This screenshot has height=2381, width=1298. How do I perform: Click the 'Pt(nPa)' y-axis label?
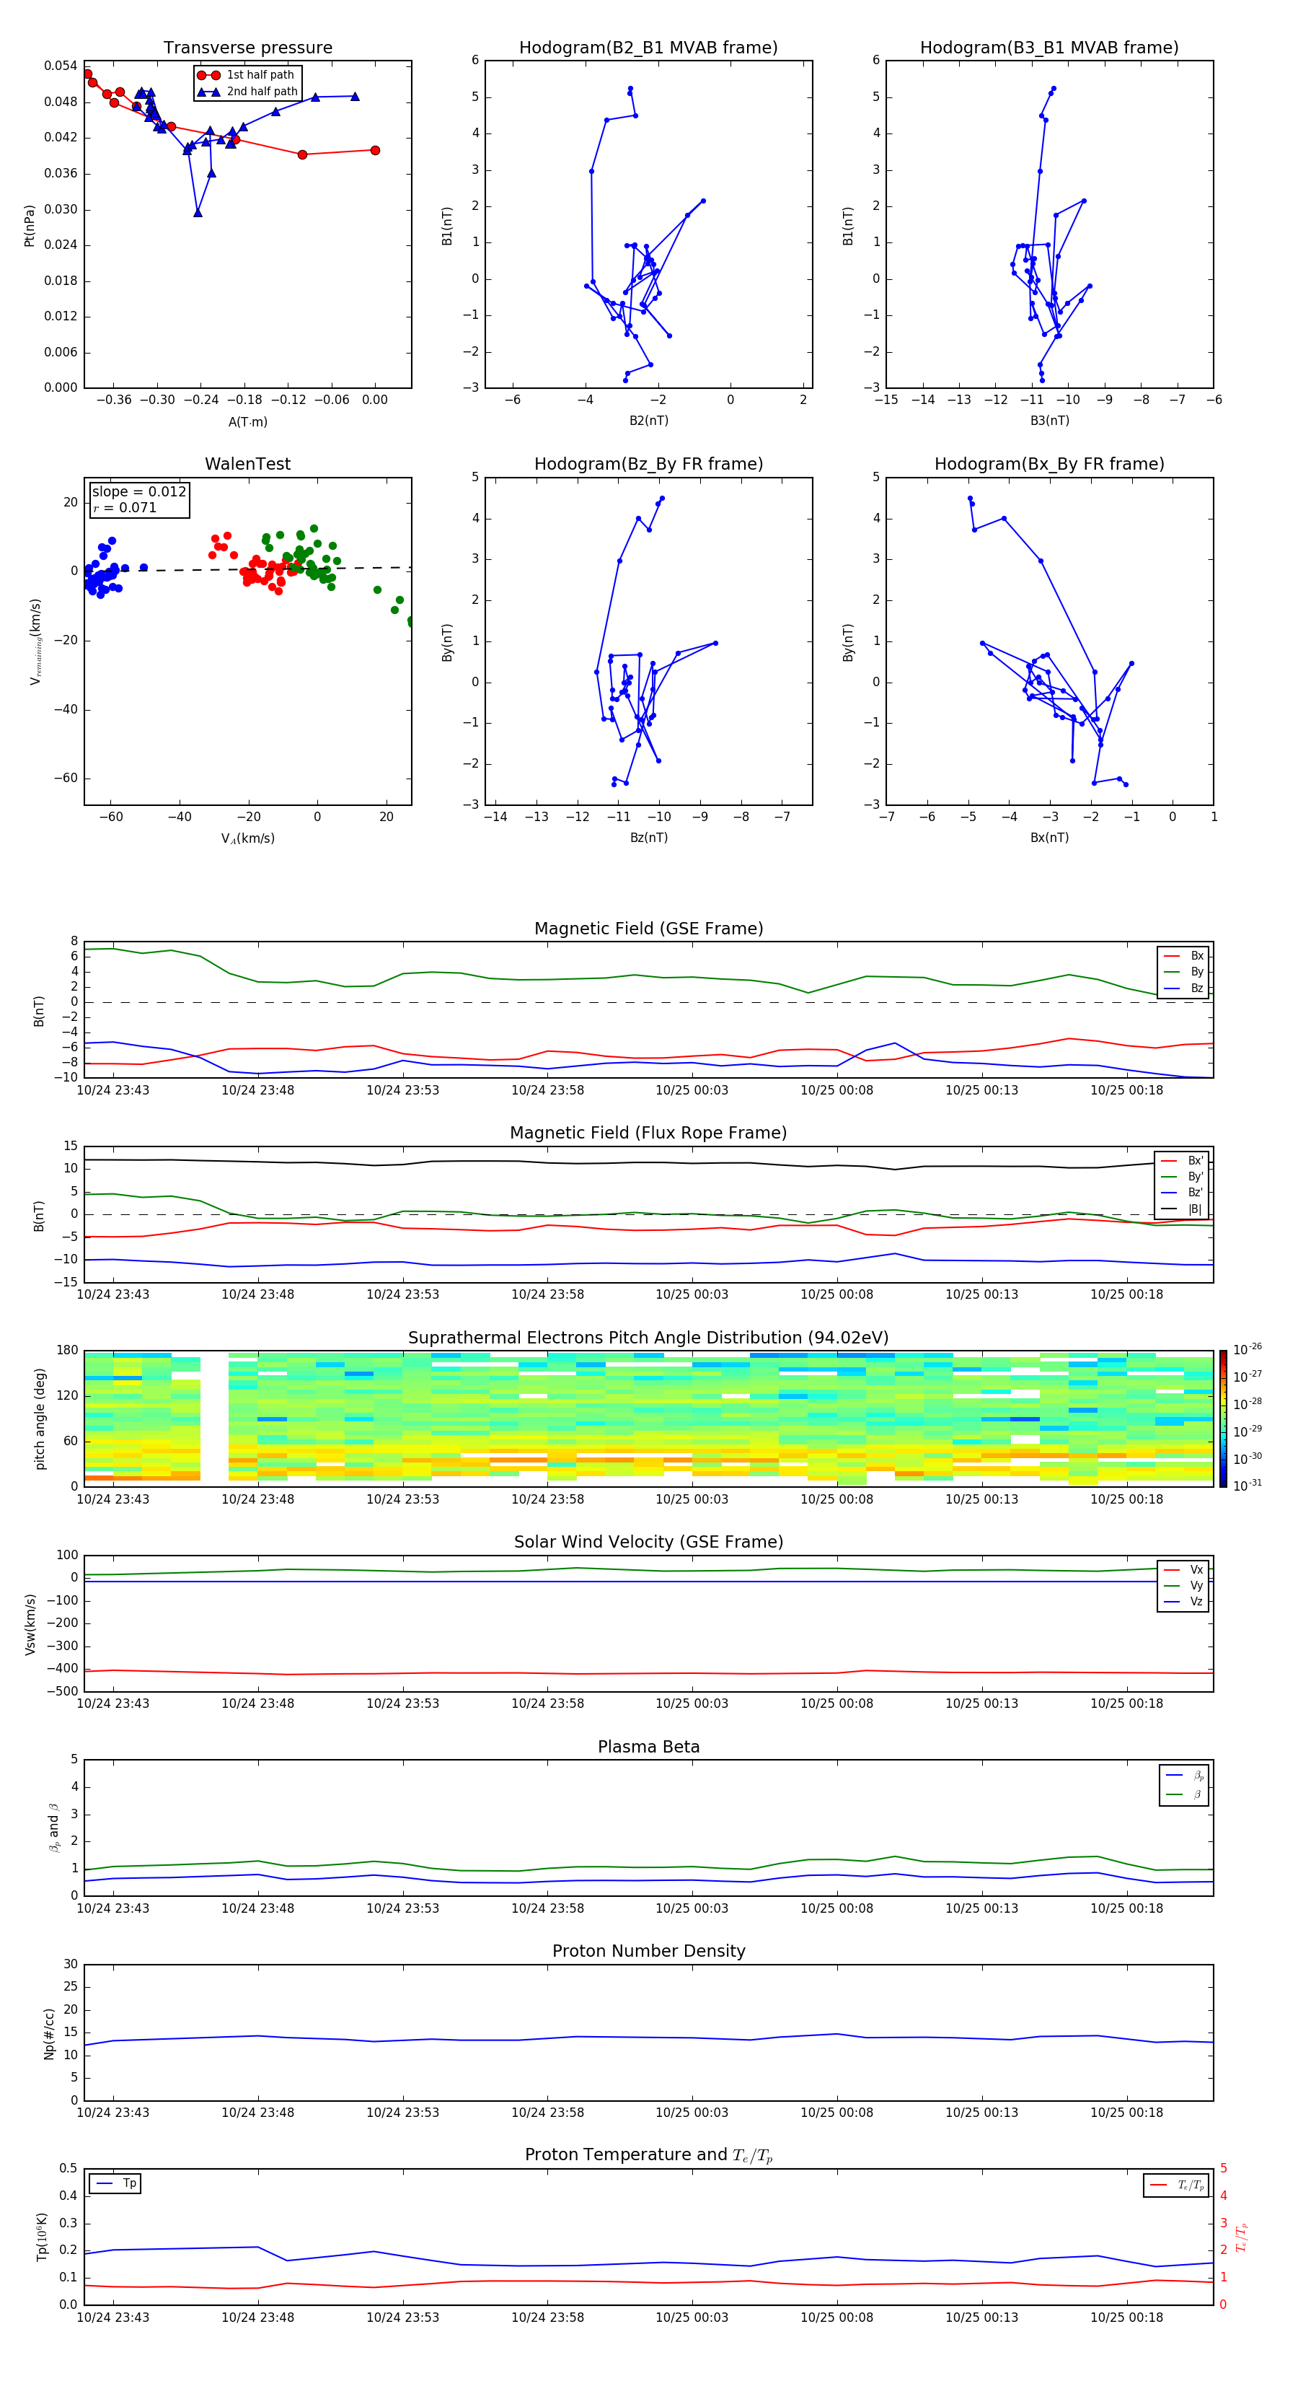pos(30,226)
